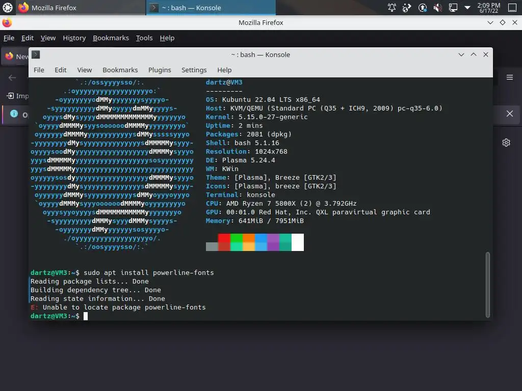Minimize the Firefox window

pos(490,22)
